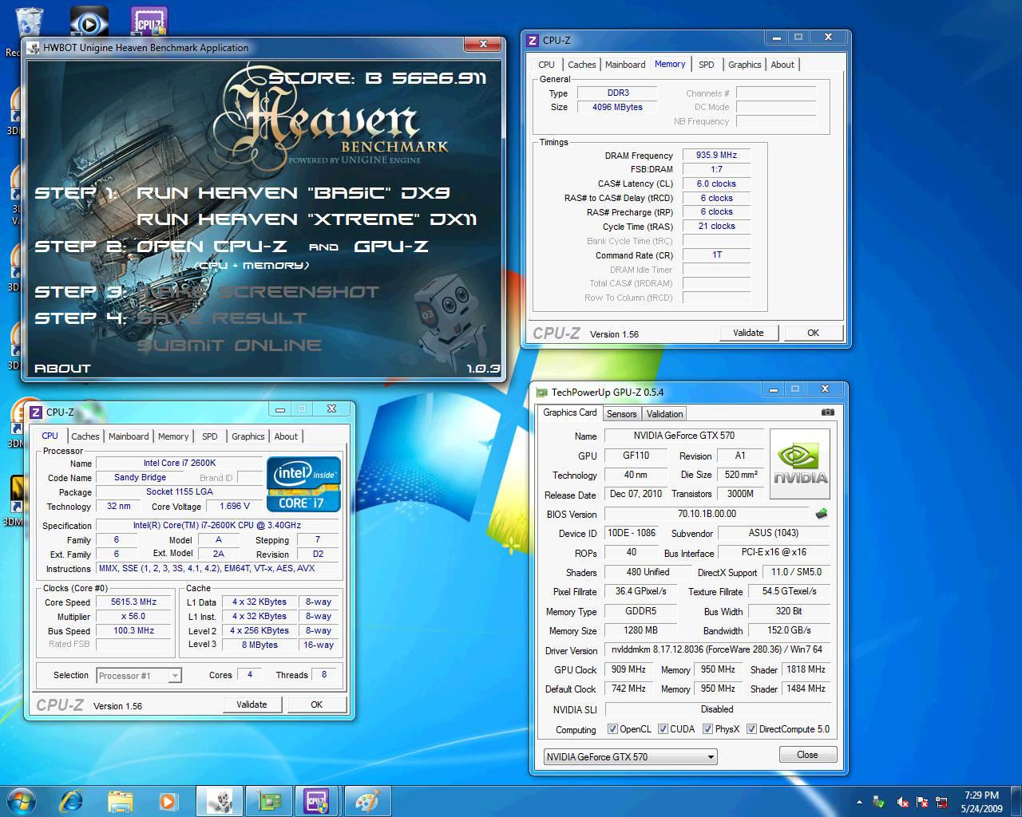Click the Driver Version field in GPU-Z
1022x817 pixels.
pyautogui.click(x=717, y=649)
